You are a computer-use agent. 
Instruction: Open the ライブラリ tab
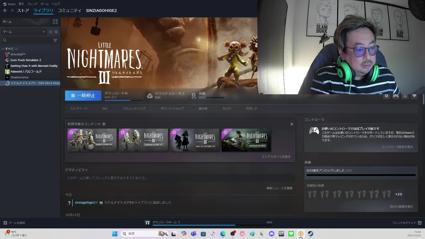coord(43,11)
